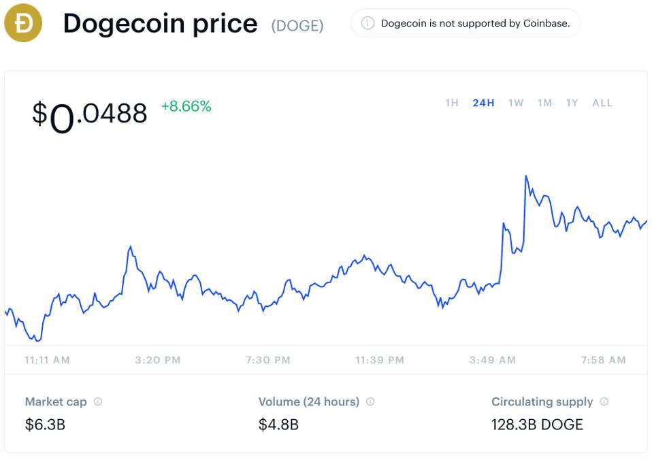
Task: Show the 1Y price chart
Action: [x=572, y=103]
